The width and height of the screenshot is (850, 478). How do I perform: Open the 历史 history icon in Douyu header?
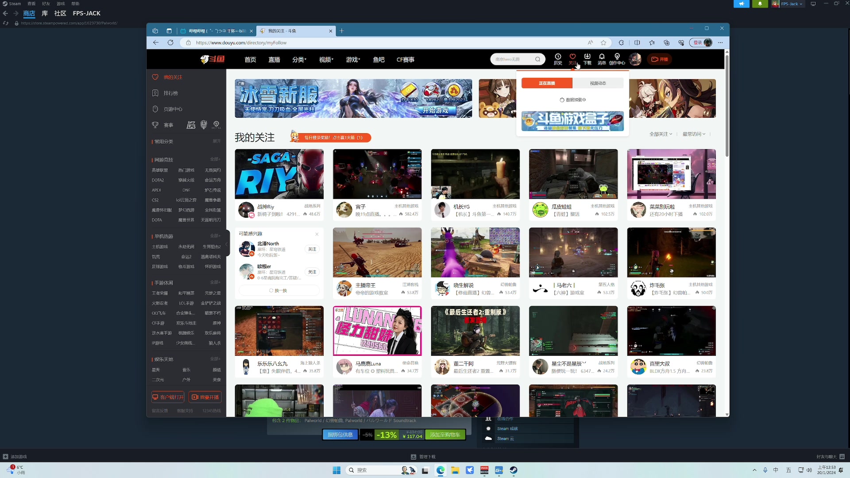coord(558,59)
